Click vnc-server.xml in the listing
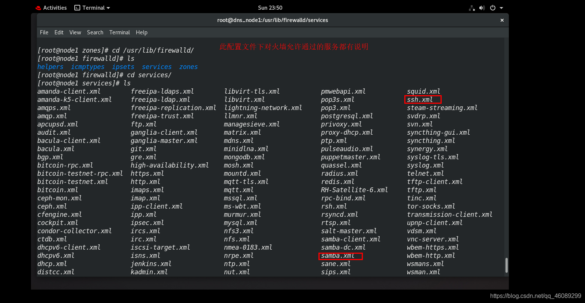The height and width of the screenshot is (303, 585). click(433, 239)
